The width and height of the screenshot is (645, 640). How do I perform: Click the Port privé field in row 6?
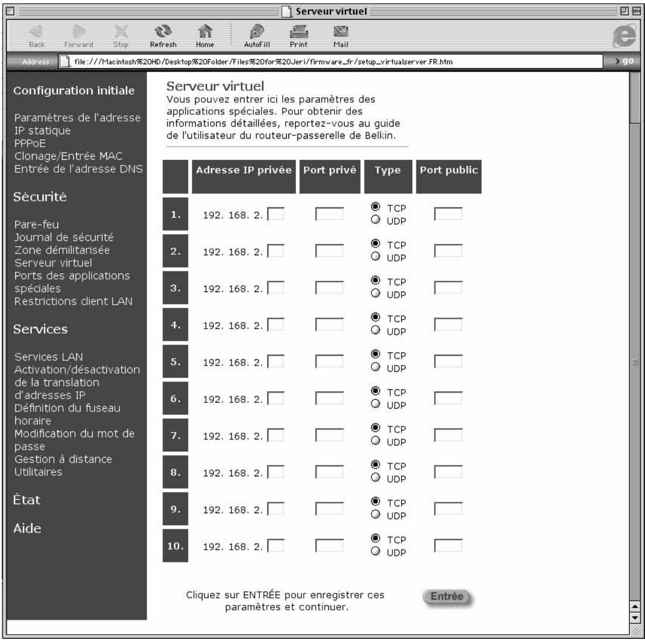pos(329,398)
